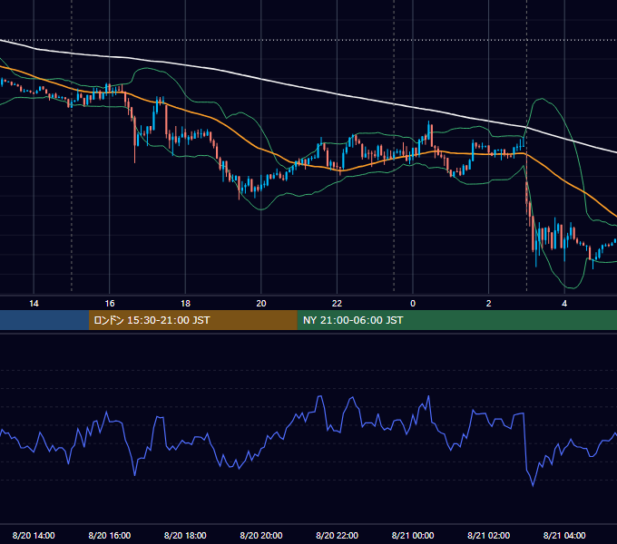
Task: Click the 2 hour axis label
Action: click(489, 304)
